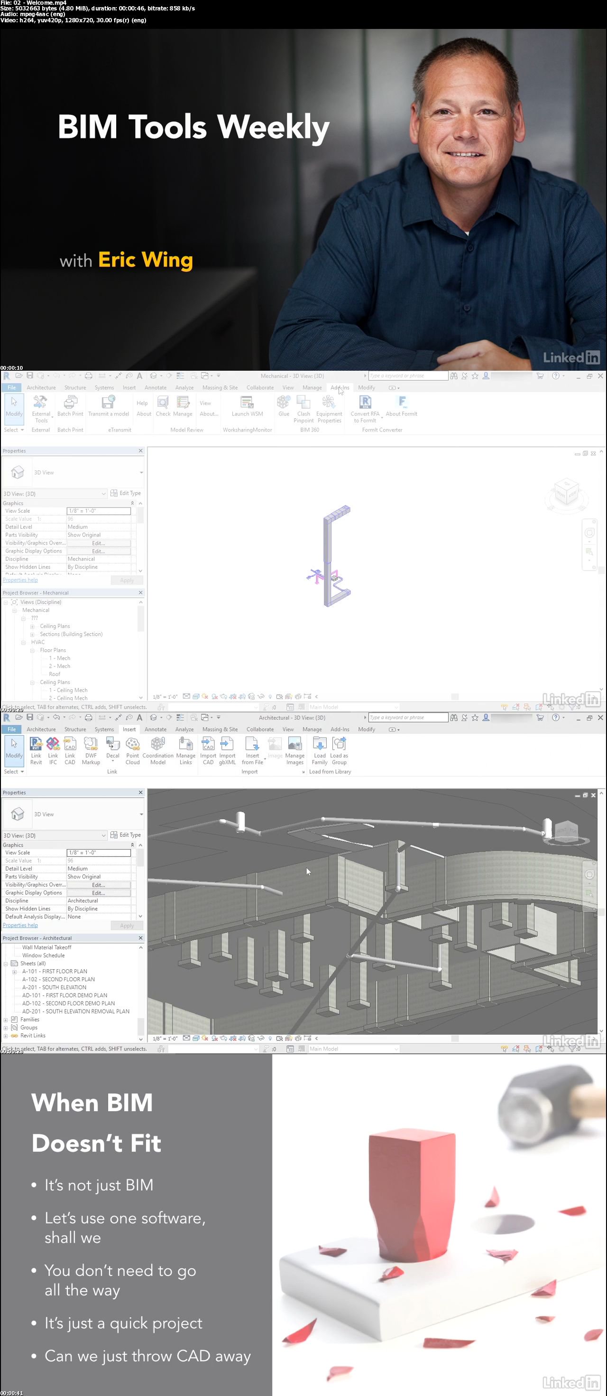Select 1 - Mech floor plan in Project Browser
607x1396 pixels.
60,658
